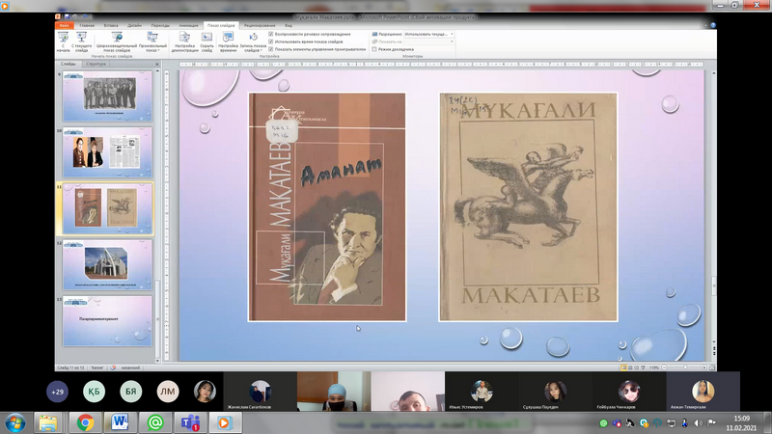Viewport: 772px width, 434px height.
Task: Click Slide Sorter view icon
Action: click(x=630, y=367)
